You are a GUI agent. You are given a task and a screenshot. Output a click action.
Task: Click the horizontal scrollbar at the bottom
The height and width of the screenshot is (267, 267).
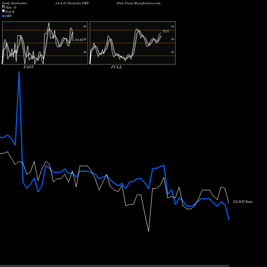click(114, 265)
